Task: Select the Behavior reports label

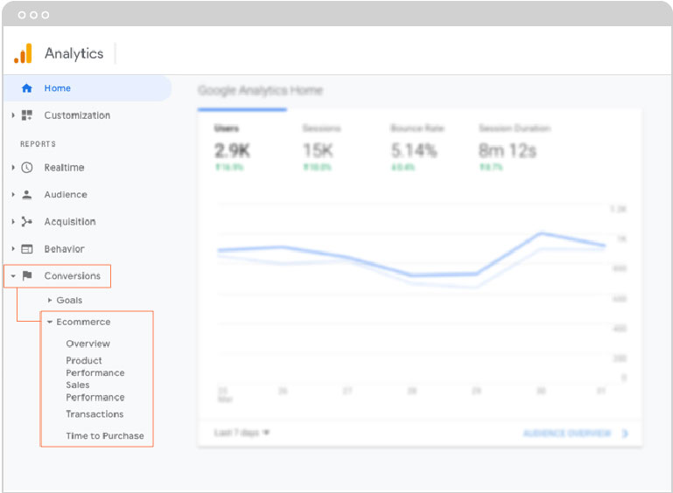Action: pos(64,249)
